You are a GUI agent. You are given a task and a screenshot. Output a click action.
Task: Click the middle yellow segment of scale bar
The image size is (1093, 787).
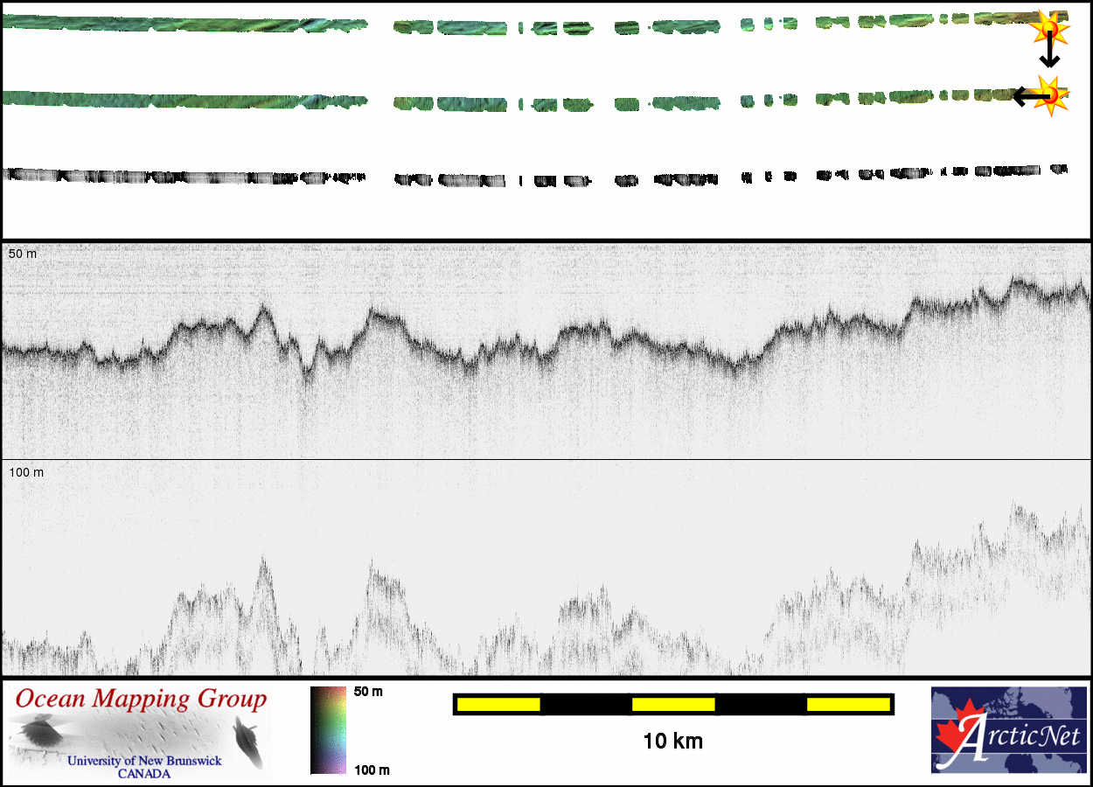672,704
